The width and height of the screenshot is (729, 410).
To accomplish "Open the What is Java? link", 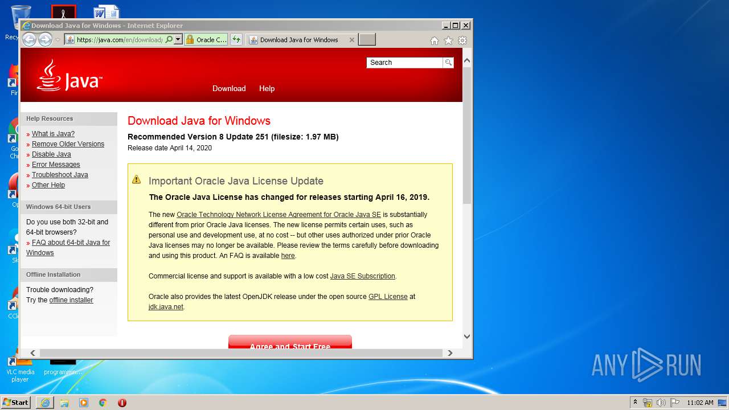I will 53,134.
